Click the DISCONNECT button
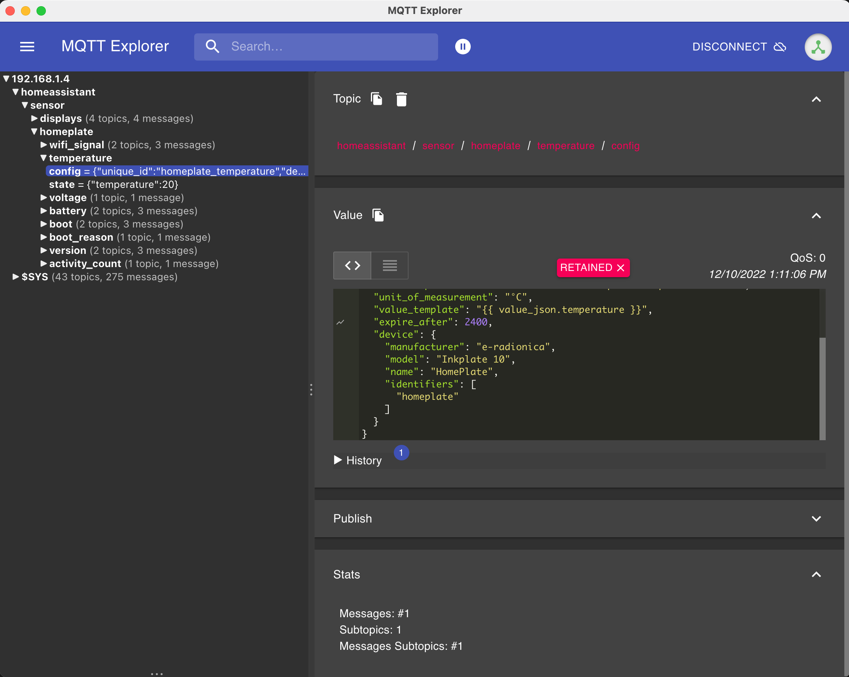Screen dimensions: 849x677 (x=739, y=47)
